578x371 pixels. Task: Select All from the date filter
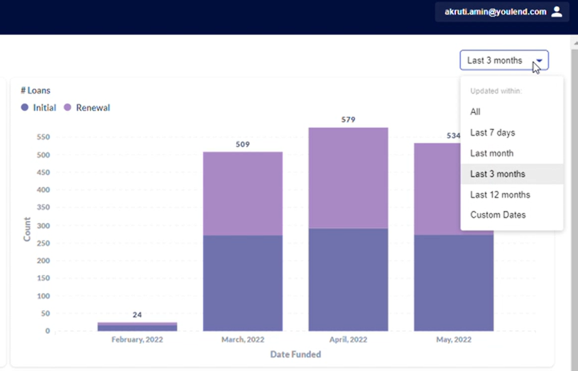[x=512, y=112]
